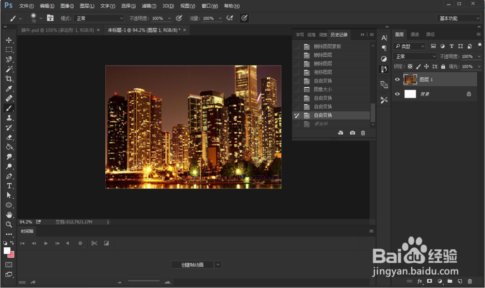This screenshot has height=288, width=485.
Task: Open the 流量 flow dropdown arrow
Action: [x=220, y=18]
